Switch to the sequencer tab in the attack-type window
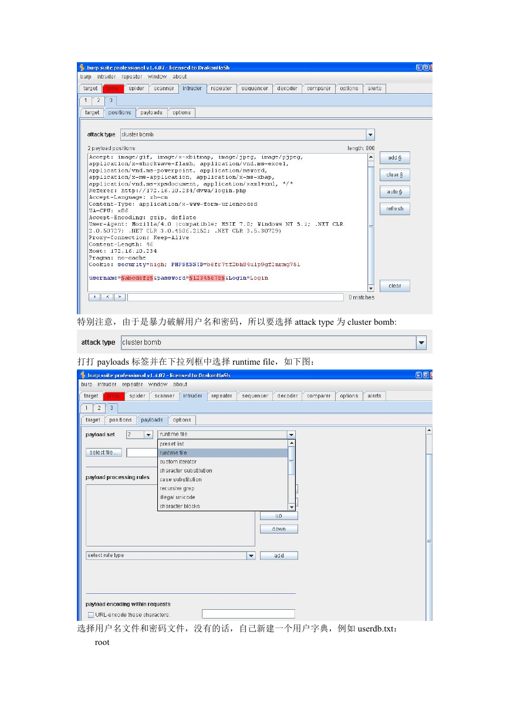 [255, 89]
